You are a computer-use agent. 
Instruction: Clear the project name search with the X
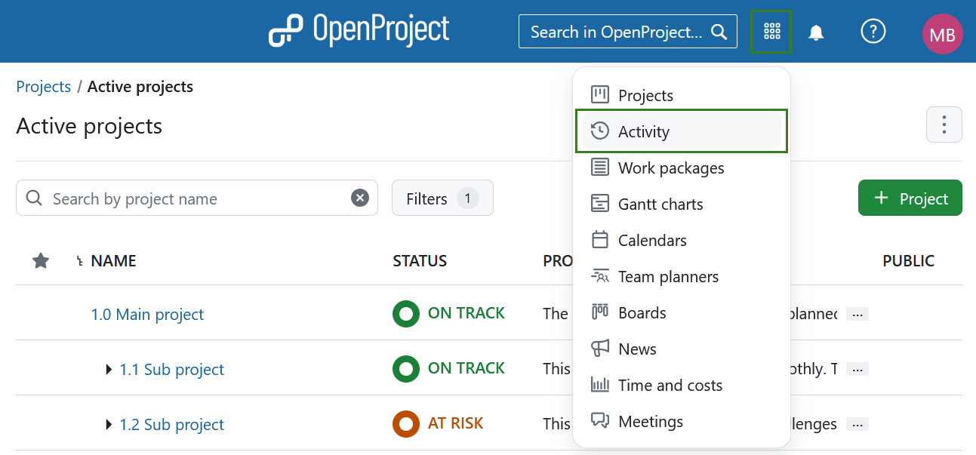click(x=360, y=198)
